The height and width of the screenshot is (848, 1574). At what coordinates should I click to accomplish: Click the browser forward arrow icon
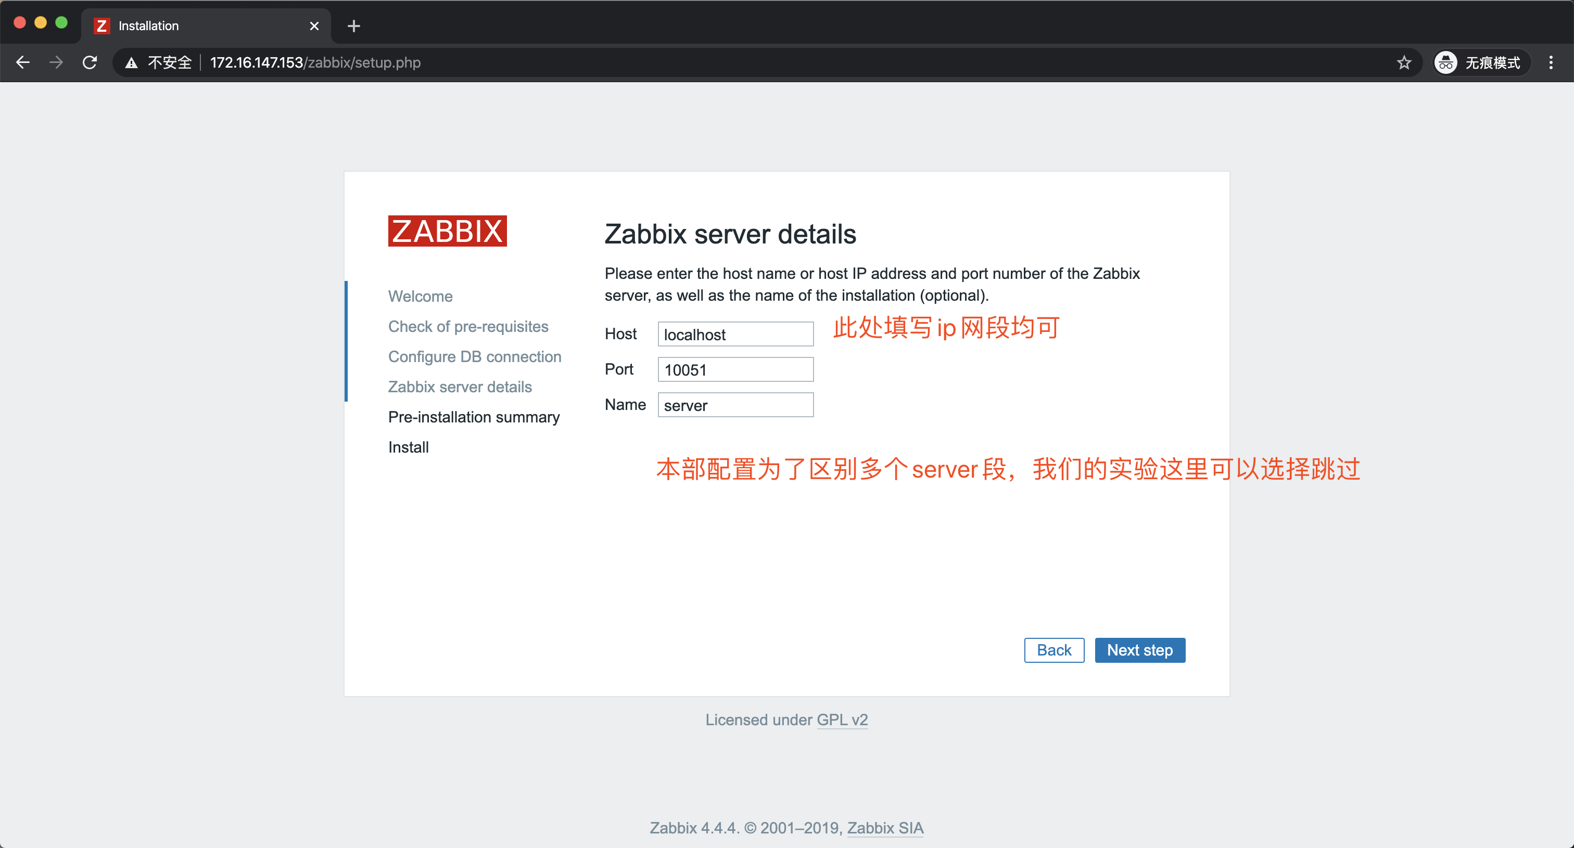pyautogui.click(x=56, y=62)
